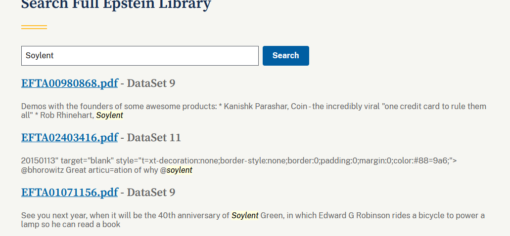Click the Search Full Epstein Library heading
Image resolution: width=510 pixels, height=236 pixels.
pos(116,5)
